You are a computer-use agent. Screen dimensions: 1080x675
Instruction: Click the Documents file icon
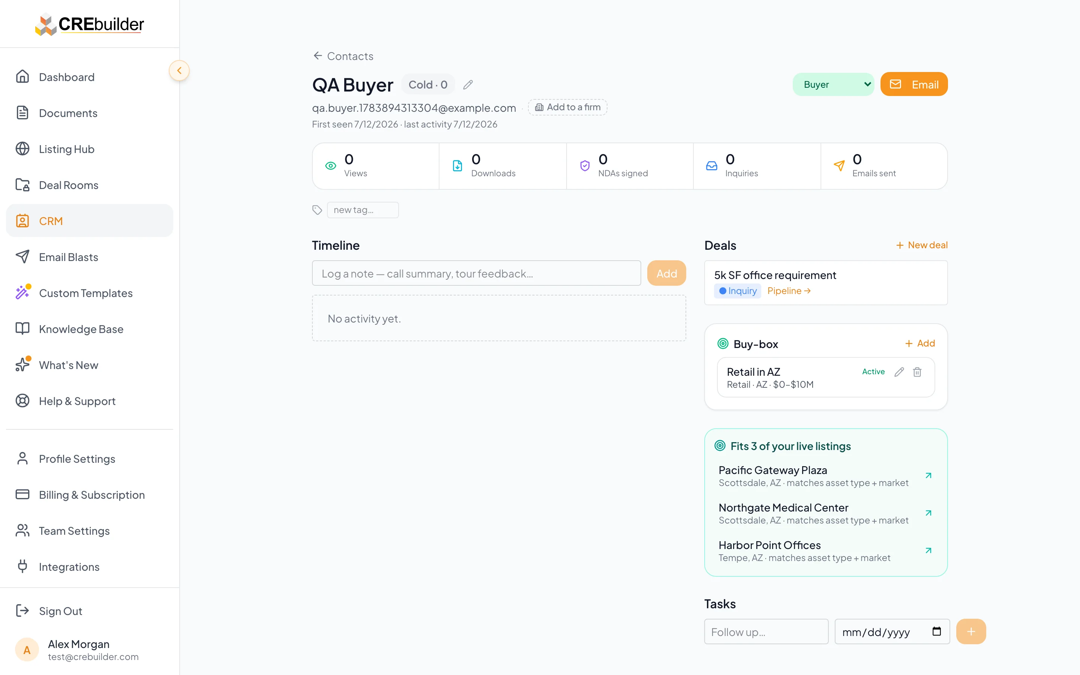[22, 113]
